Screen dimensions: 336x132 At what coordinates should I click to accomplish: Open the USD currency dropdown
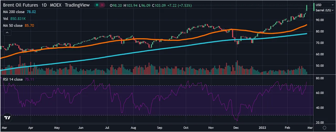(325, 5)
